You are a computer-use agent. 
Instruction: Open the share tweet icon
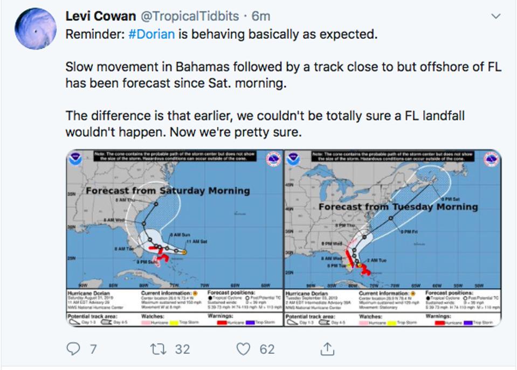pos(327,349)
